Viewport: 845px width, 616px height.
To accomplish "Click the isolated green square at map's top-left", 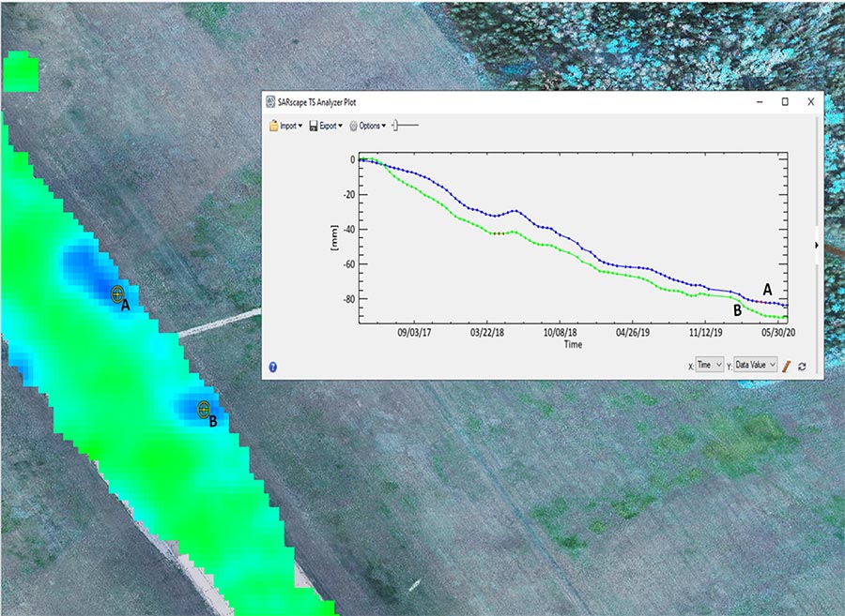I will (22, 72).
